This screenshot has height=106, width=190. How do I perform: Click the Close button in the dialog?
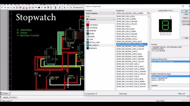186,14
